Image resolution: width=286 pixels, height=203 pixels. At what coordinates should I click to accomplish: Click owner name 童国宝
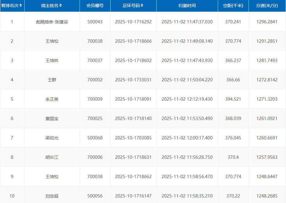(52, 119)
